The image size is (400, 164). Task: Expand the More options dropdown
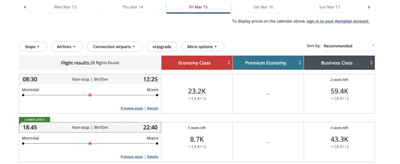coord(202,47)
